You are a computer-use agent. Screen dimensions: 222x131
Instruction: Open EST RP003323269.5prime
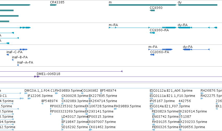[67, 111]
